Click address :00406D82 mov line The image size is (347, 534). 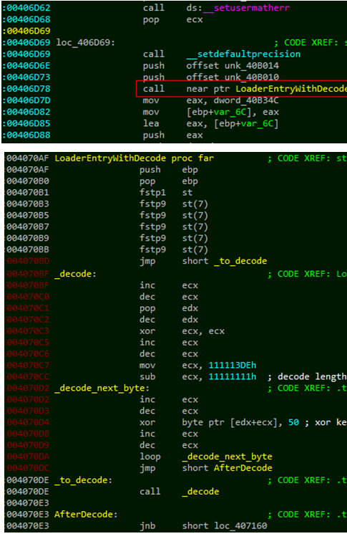pos(26,112)
